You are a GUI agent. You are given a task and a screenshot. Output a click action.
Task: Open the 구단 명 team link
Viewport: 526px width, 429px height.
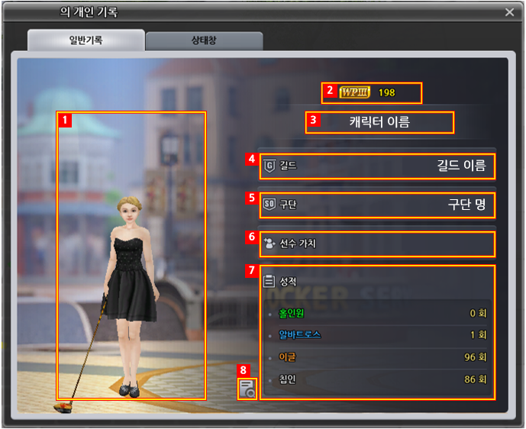click(466, 205)
